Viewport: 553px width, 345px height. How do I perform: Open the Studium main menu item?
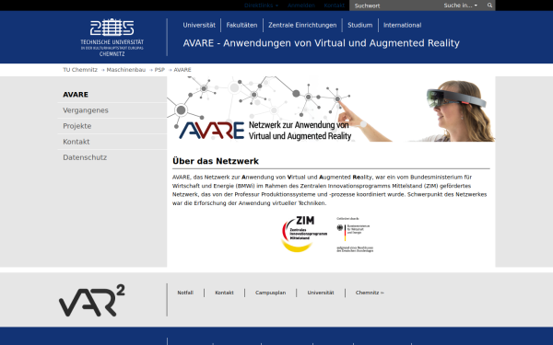[359, 25]
